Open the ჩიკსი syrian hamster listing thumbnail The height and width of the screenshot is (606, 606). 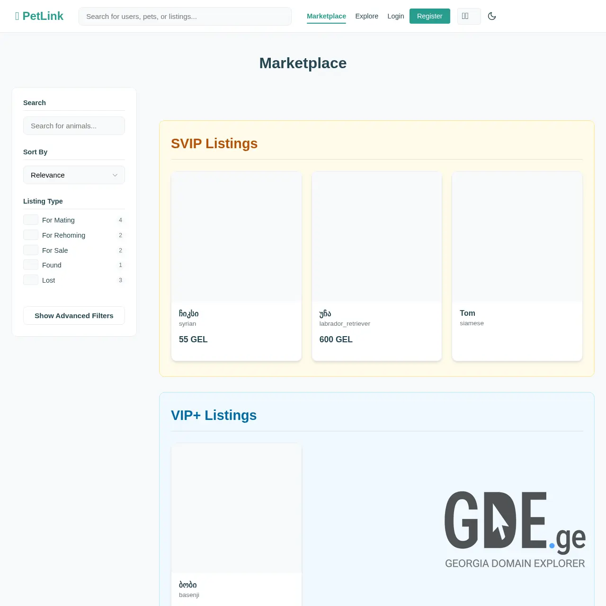pos(236,236)
